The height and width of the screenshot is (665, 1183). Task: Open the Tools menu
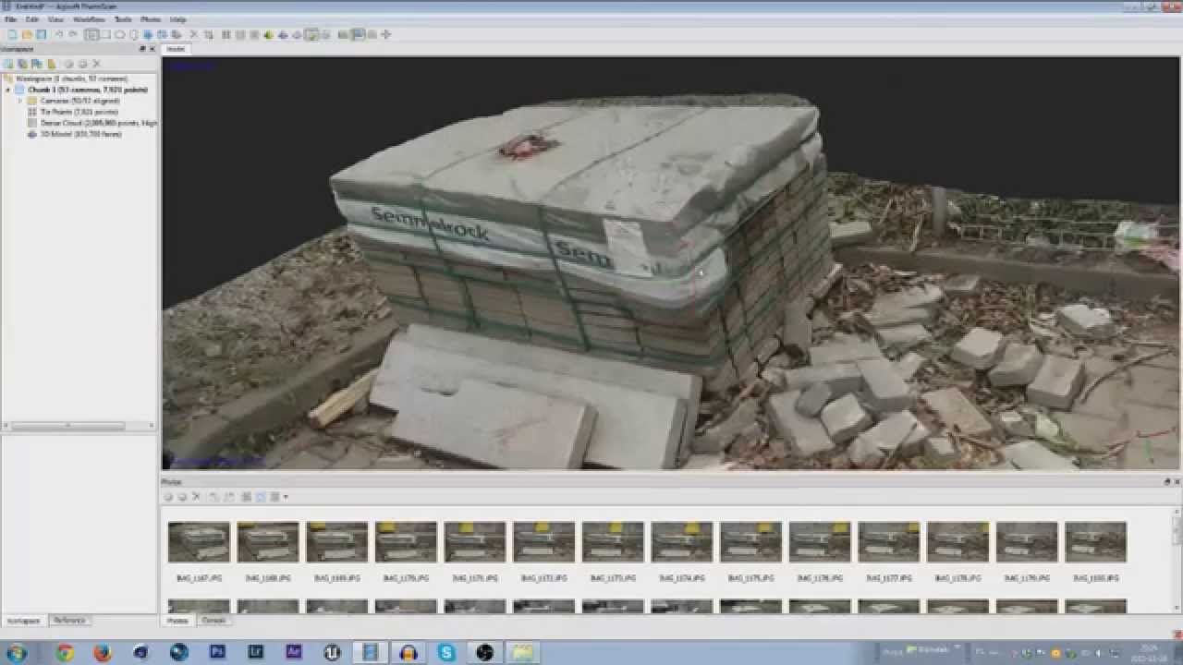coord(123,18)
